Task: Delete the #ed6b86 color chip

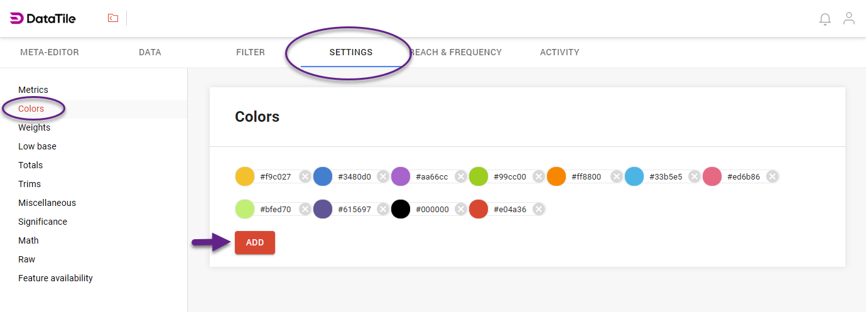Action: pos(772,176)
